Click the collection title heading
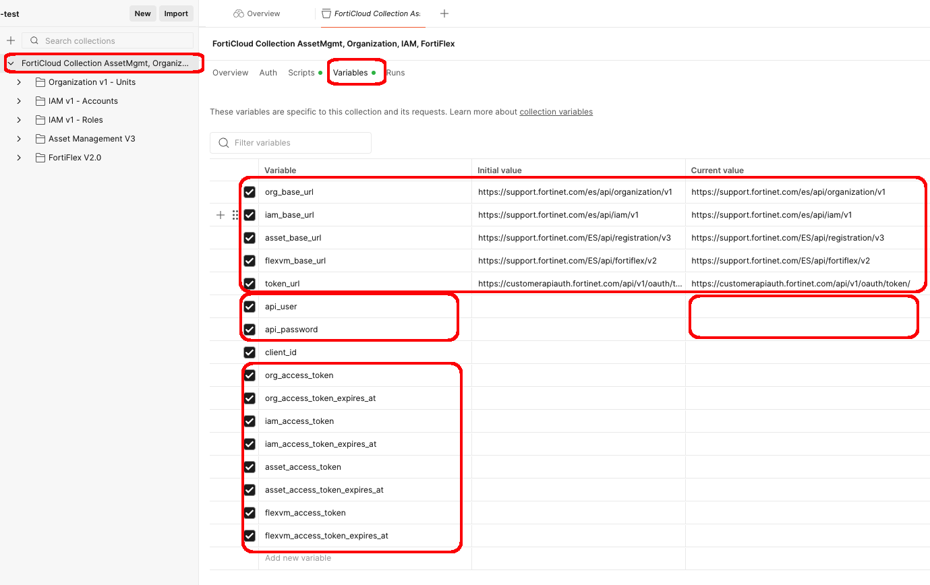 click(x=334, y=44)
